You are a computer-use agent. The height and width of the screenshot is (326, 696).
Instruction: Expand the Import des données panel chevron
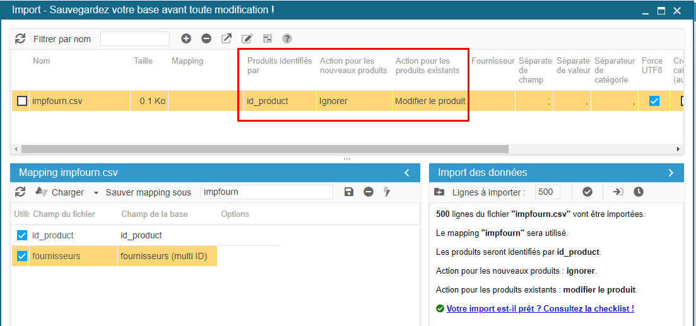click(671, 173)
